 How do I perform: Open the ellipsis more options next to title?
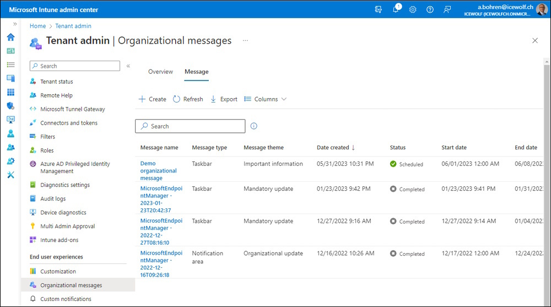pyautogui.click(x=245, y=40)
